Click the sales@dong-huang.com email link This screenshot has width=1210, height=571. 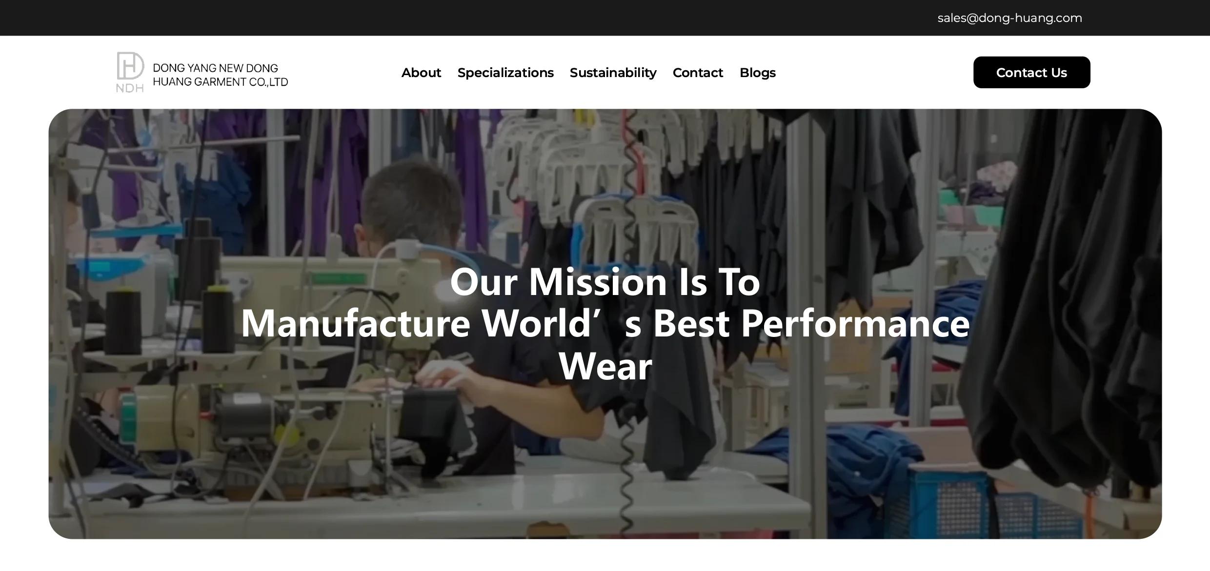tap(1009, 18)
